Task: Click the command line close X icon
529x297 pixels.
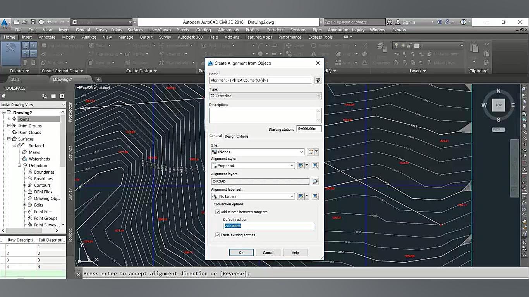Action: point(78,274)
